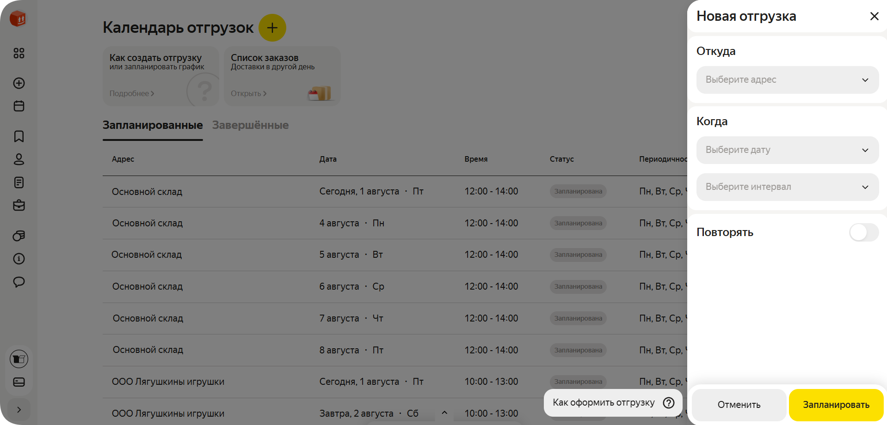
Task: Open the chat bubble icon in sidebar
Action: pyautogui.click(x=19, y=282)
